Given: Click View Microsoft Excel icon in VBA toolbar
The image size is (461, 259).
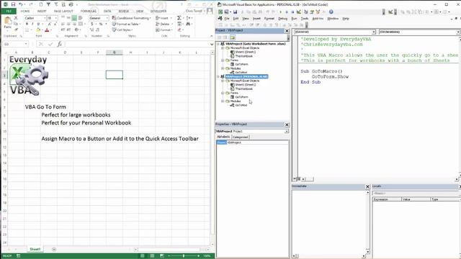Looking at the screenshot, I should (220, 12).
